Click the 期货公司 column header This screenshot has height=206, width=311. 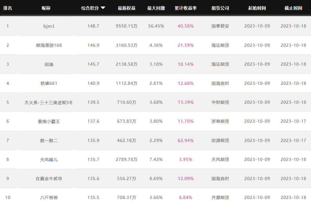click(220, 8)
